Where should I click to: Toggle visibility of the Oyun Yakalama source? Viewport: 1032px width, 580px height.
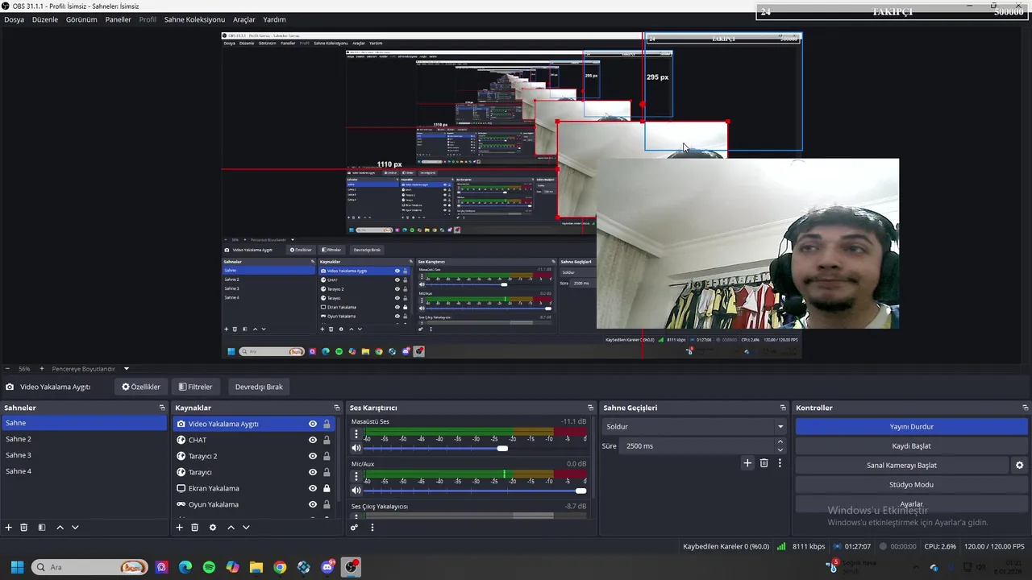(x=313, y=504)
